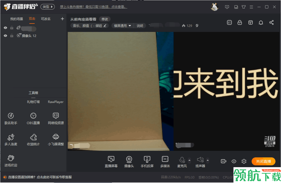
Task: Click 关闭直播 to stop streaming
Action: [263, 161]
